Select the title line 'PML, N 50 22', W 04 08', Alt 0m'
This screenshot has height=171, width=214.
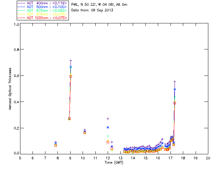(x=99, y=5)
